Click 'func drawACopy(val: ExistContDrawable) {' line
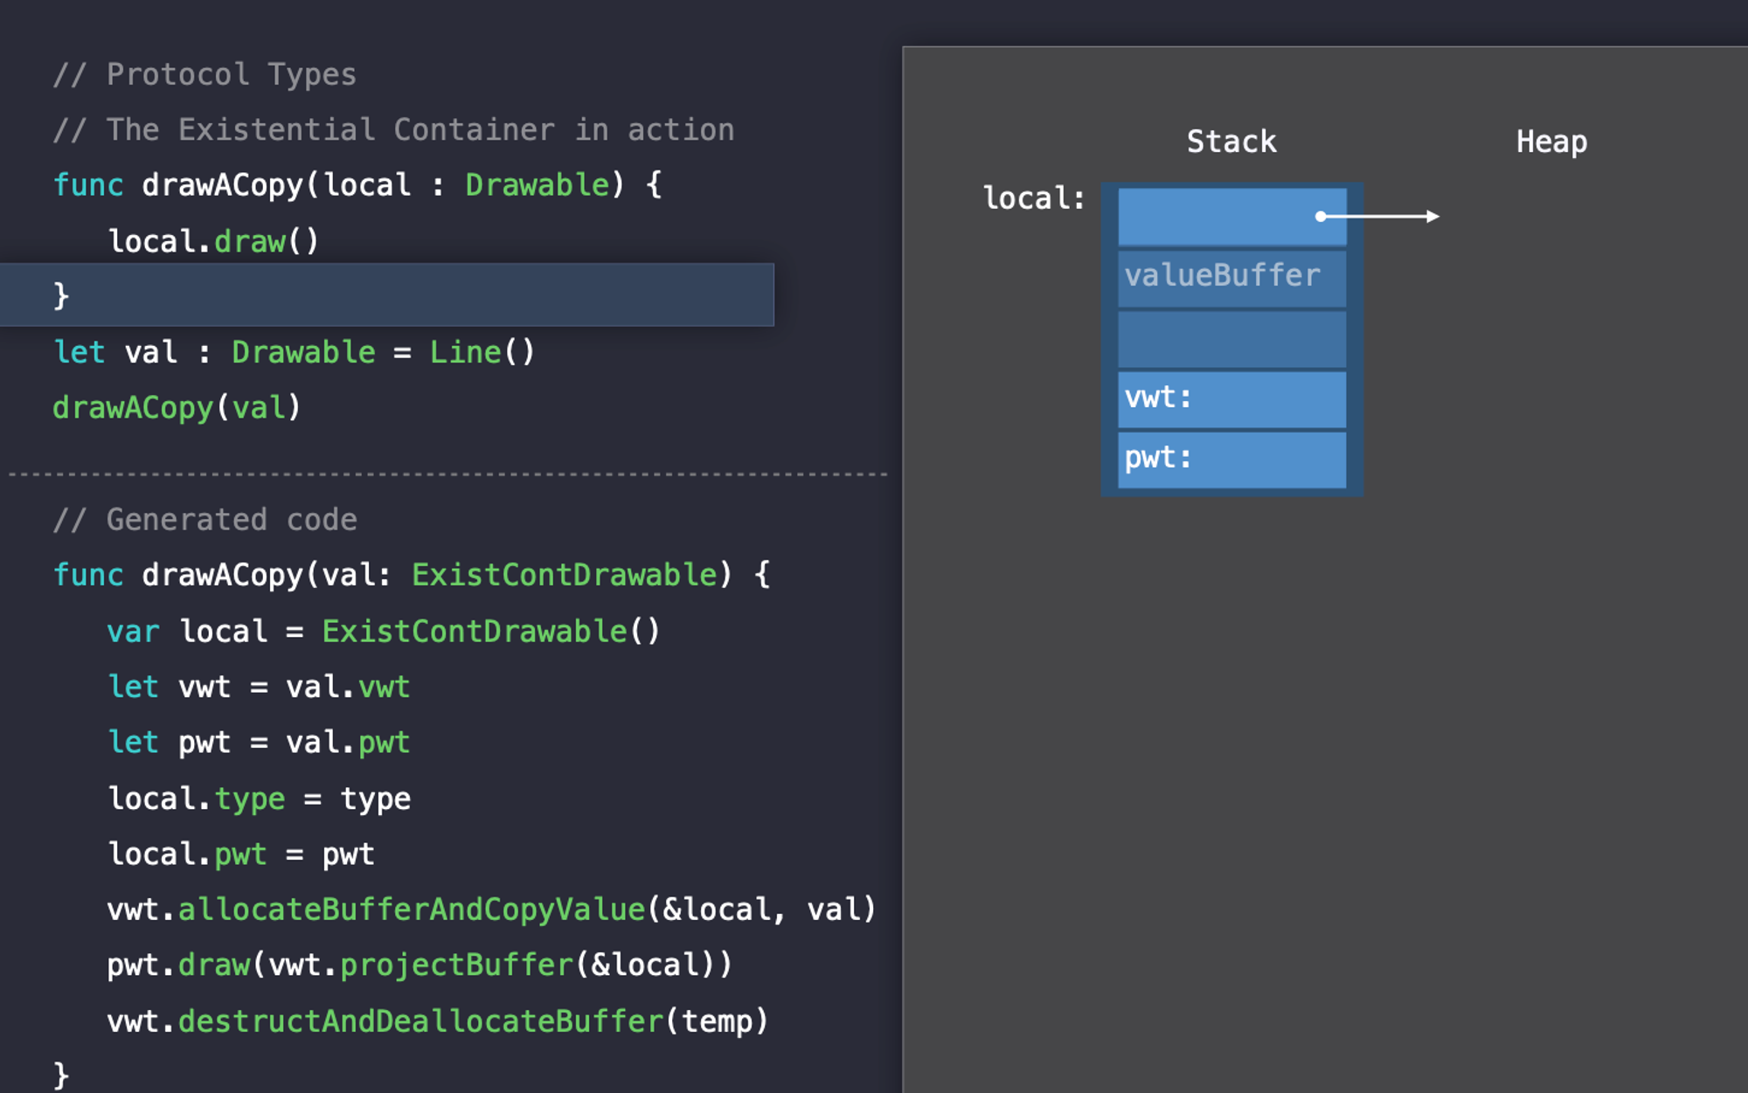1748x1093 pixels. coord(412,575)
